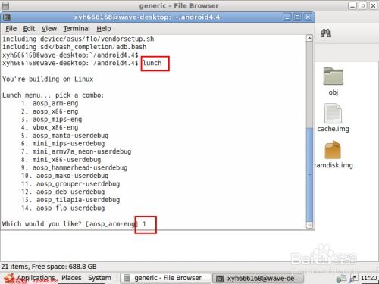Click the '6. mini_mips-userdebug' line

tap(63, 144)
